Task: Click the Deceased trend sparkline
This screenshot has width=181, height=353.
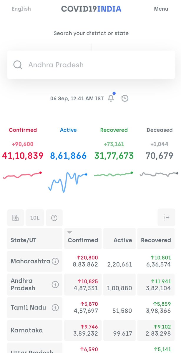Action: (x=159, y=174)
